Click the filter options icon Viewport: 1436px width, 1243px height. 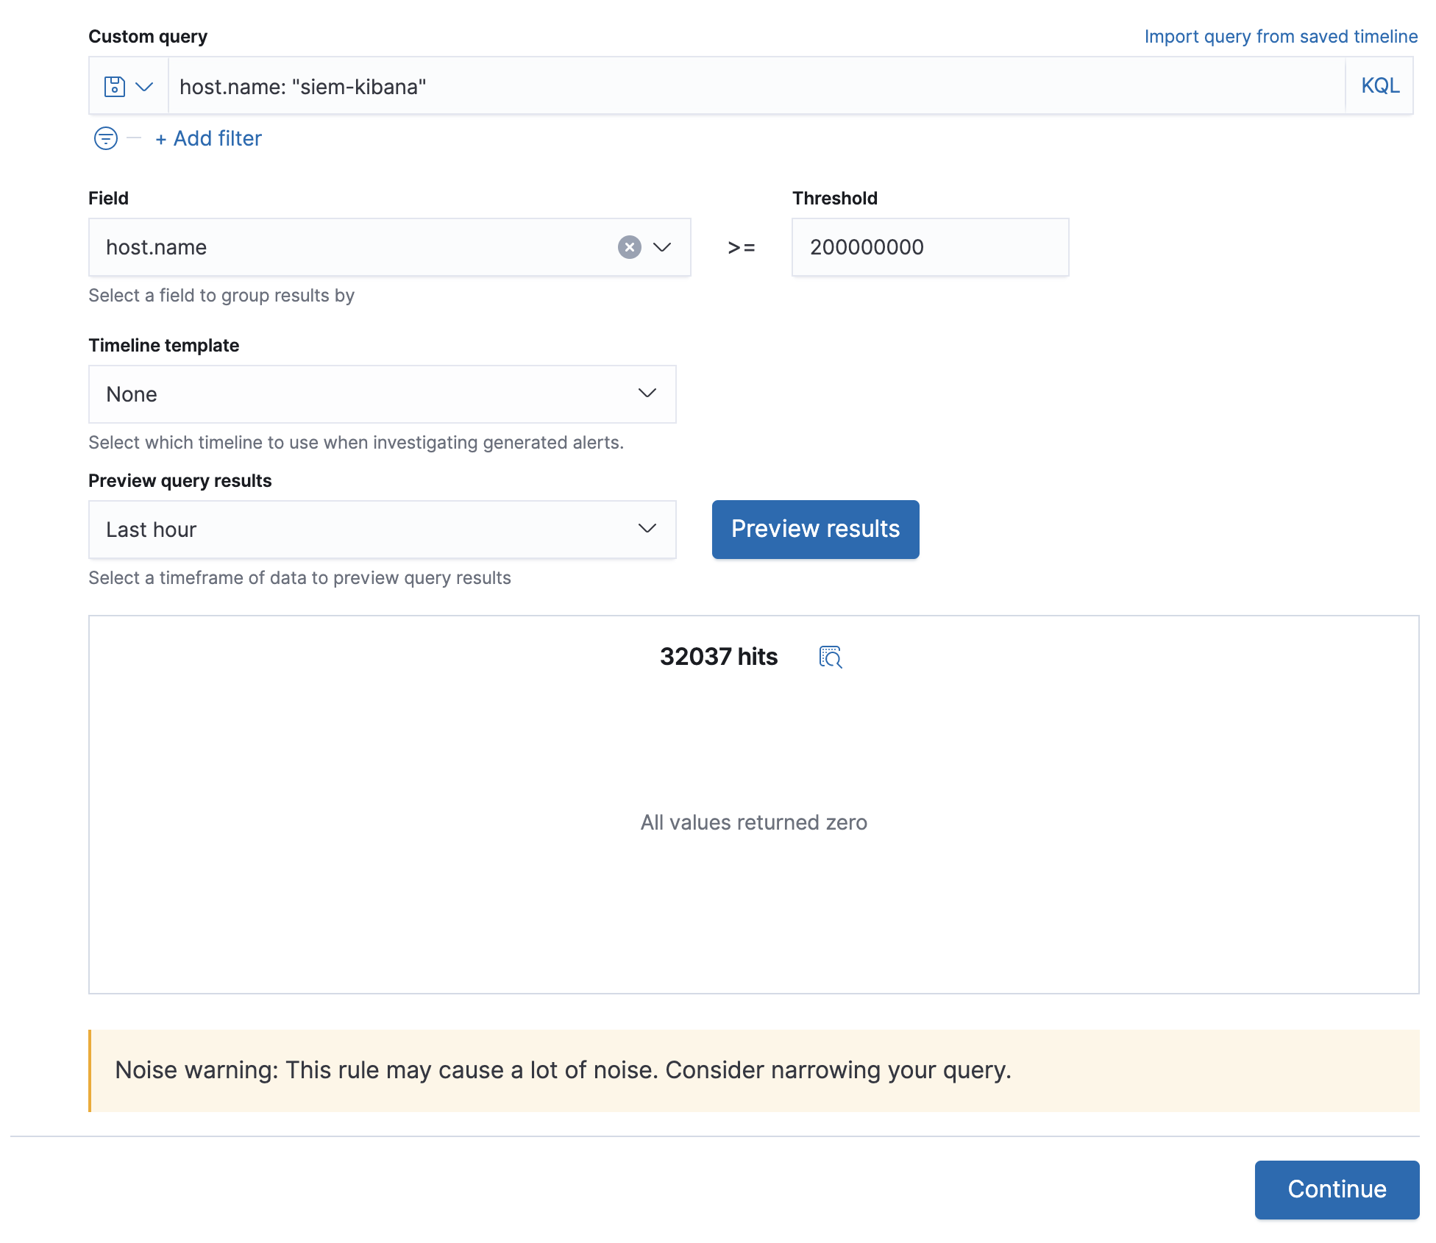[106, 138]
